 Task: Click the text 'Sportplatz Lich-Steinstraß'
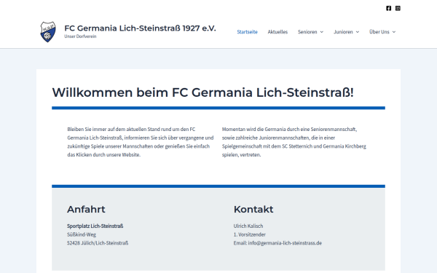click(95, 226)
